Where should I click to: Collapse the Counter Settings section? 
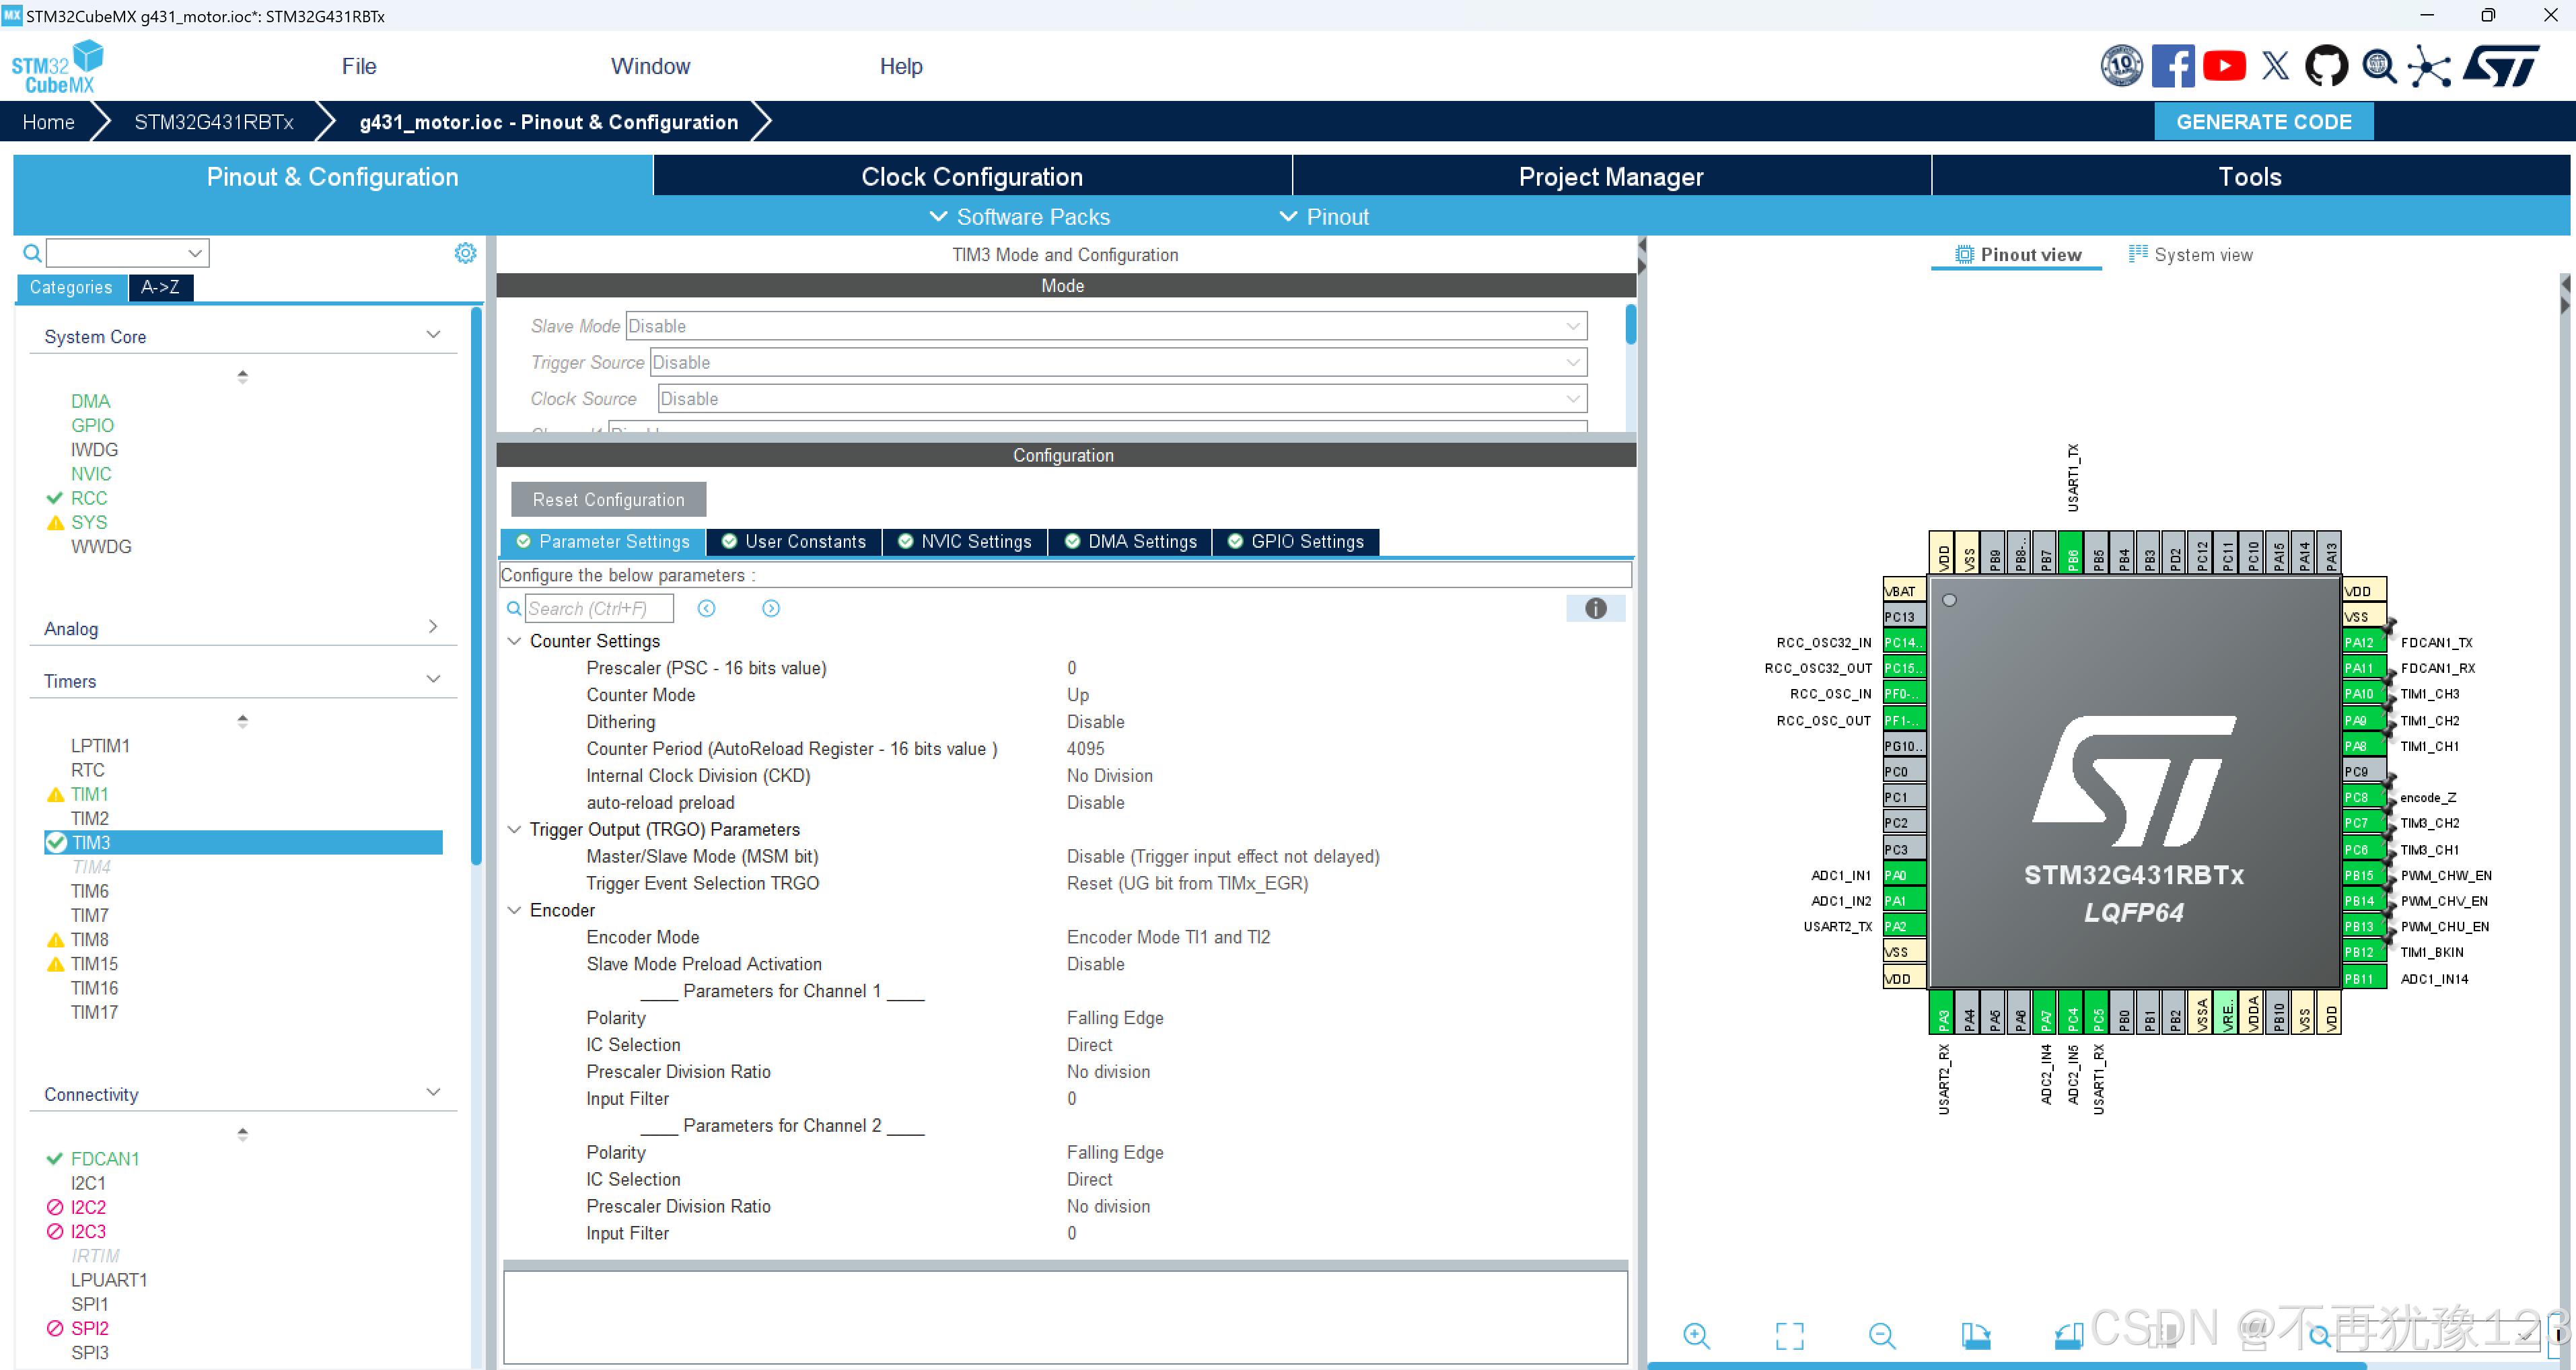[x=514, y=641]
